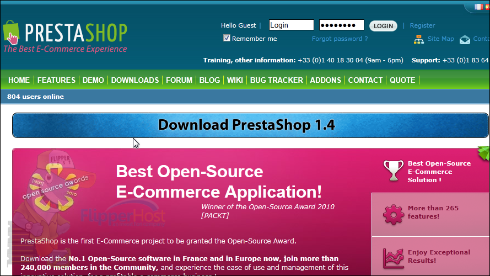Viewport: 490px width, 276px height.
Task: Click Best Open-Source E-Commerce Application heading
Action: pos(219,182)
